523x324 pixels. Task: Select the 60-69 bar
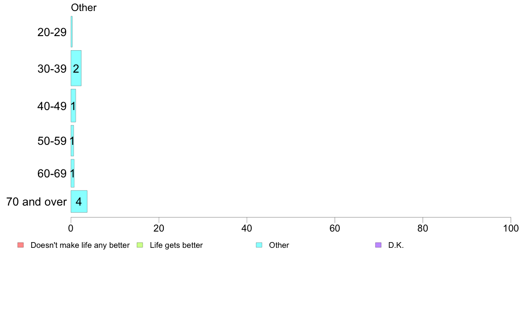(x=72, y=173)
